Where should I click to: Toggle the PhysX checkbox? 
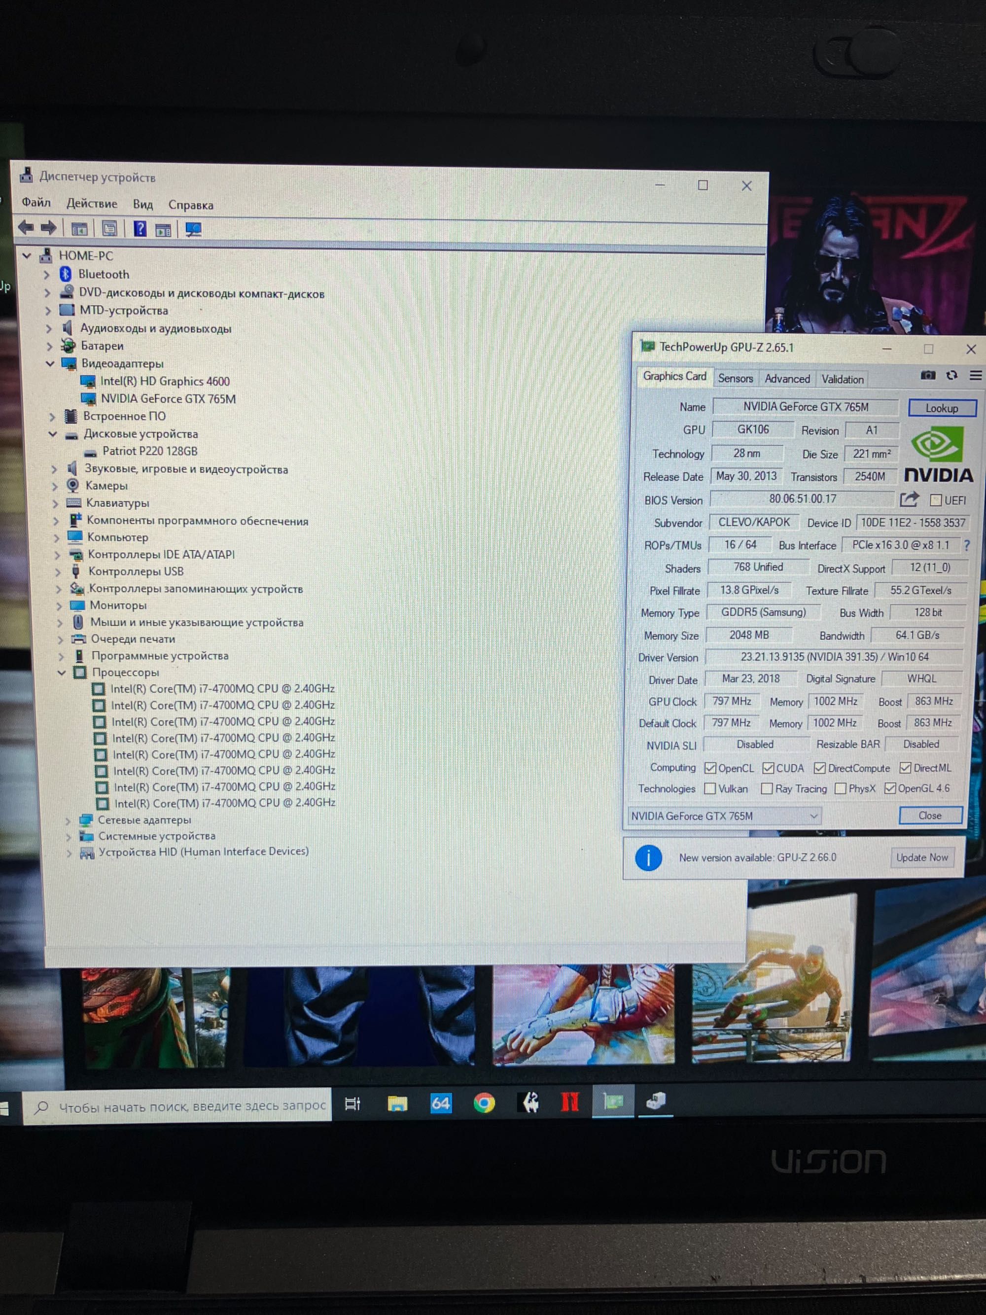(x=841, y=788)
